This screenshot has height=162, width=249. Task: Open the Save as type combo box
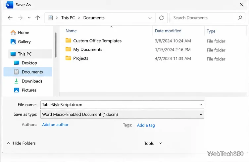tap(122, 114)
